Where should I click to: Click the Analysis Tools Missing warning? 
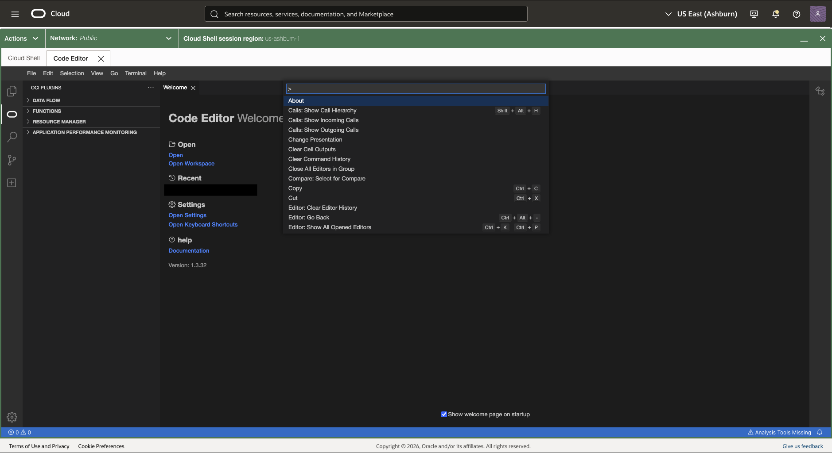[779, 432]
